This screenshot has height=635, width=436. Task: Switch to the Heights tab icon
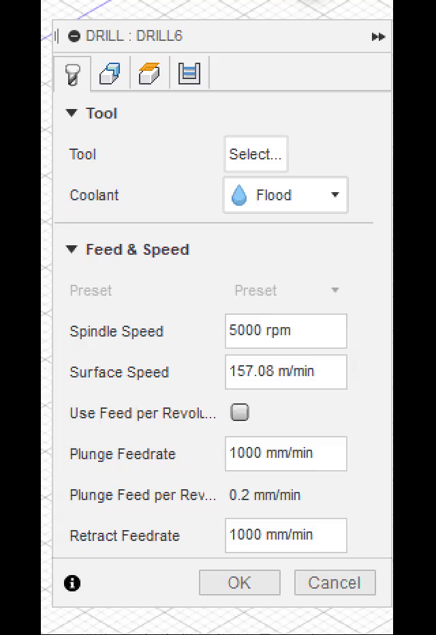149,73
